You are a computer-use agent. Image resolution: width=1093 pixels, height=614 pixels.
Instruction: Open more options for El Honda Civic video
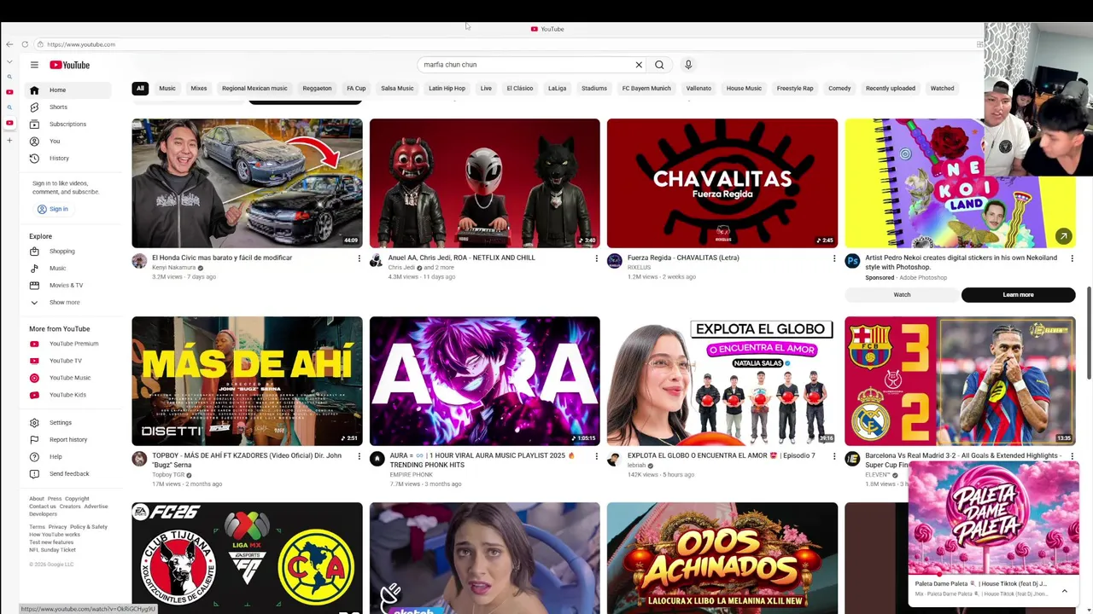click(x=359, y=258)
